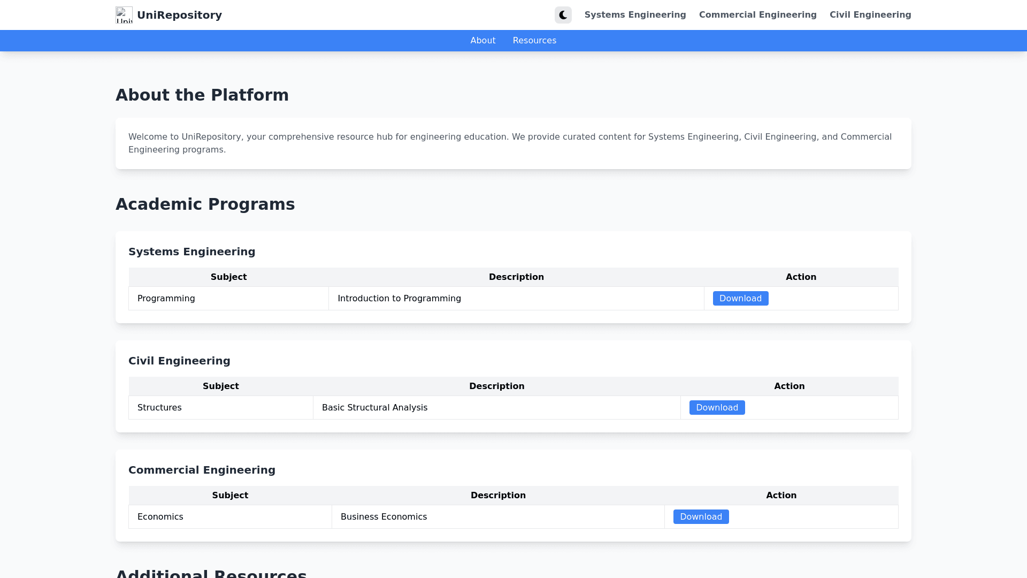
Task: Open the UniRepository home title link
Action: point(179,15)
